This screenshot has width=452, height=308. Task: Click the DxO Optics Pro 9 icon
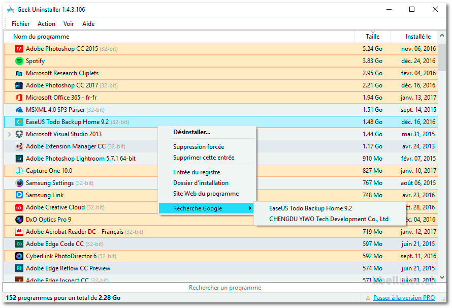19,220
